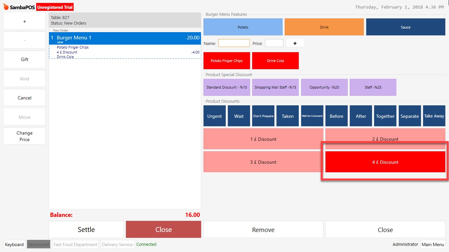Select the Drink feature category
Screen dimensions: 449x252
(x=324, y=27)
